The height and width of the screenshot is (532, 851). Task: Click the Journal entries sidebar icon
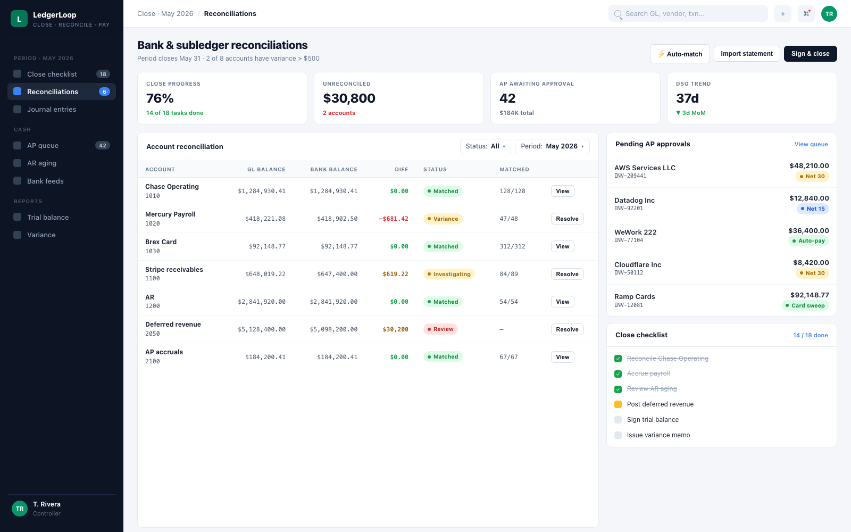click(18, 109)
